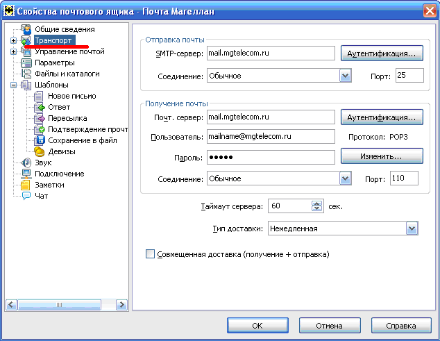Select Общие сведения in the tree
Screen dimensions: 440x341
(x=65, y=29)
